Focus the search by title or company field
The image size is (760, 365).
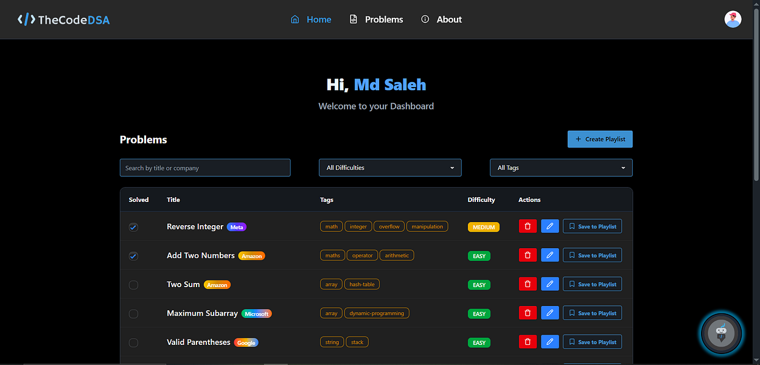205,168
